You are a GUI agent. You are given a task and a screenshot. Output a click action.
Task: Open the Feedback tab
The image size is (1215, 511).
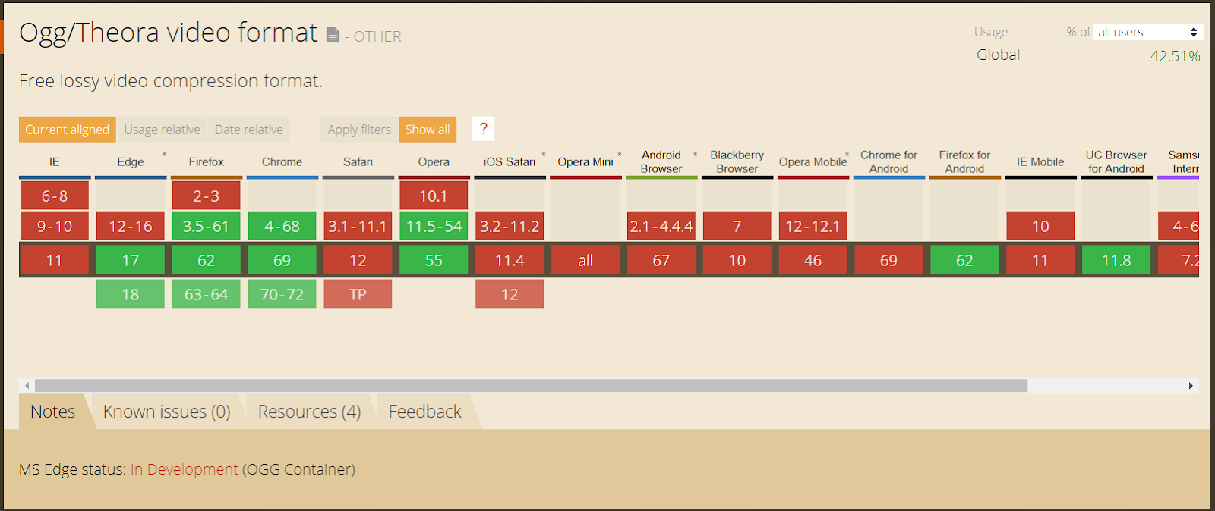(425, 412)
